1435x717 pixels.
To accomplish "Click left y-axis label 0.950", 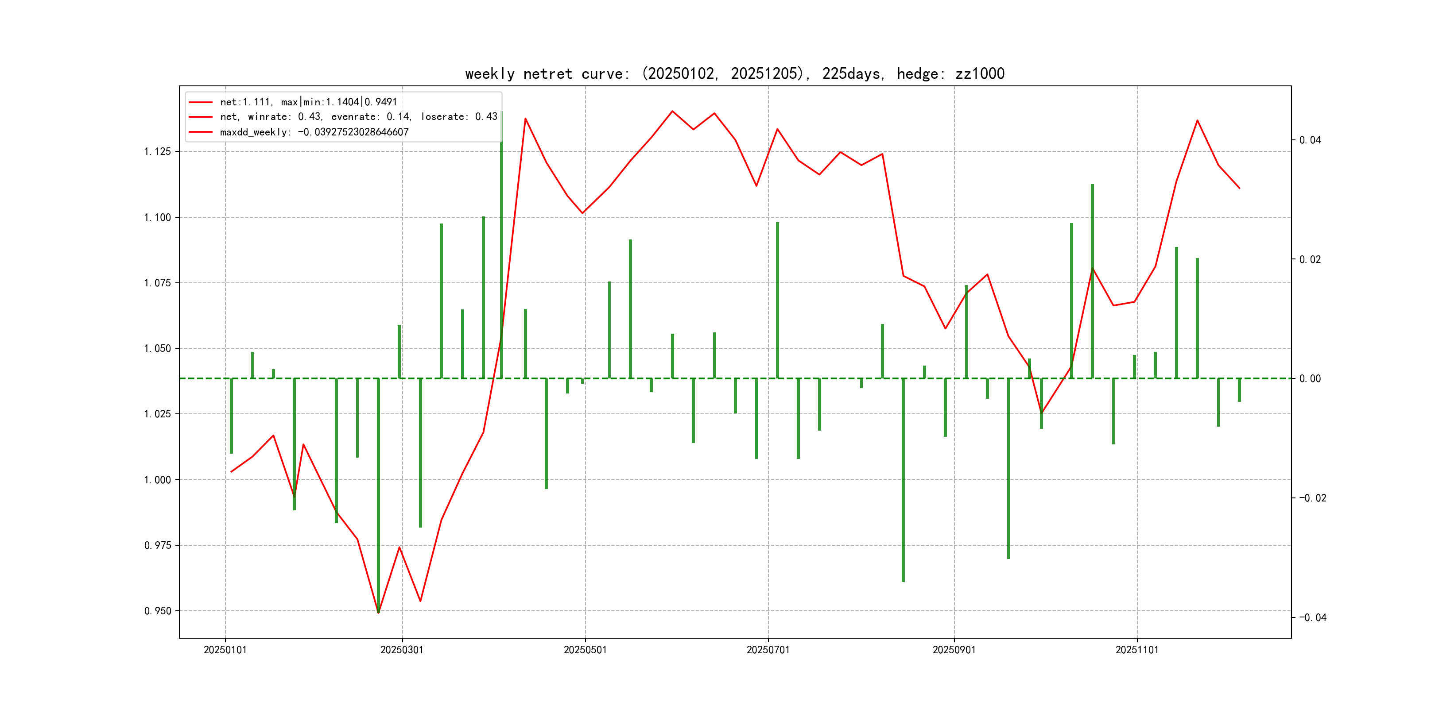I will [x=158, y=611].
